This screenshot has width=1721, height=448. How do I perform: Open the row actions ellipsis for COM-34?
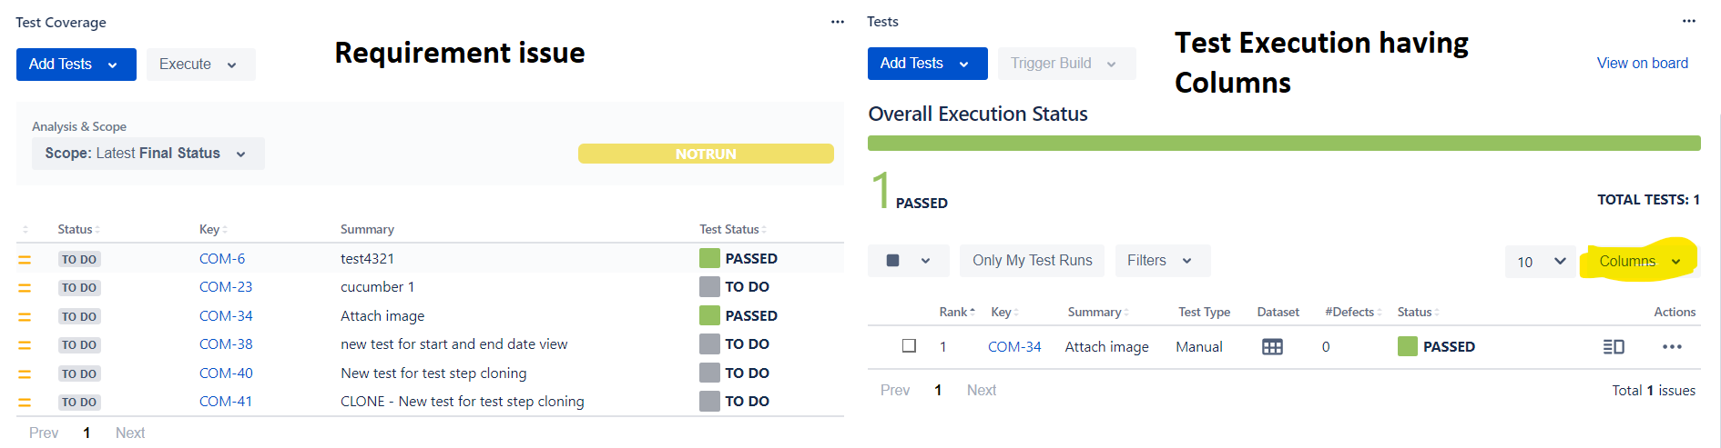1671,347
